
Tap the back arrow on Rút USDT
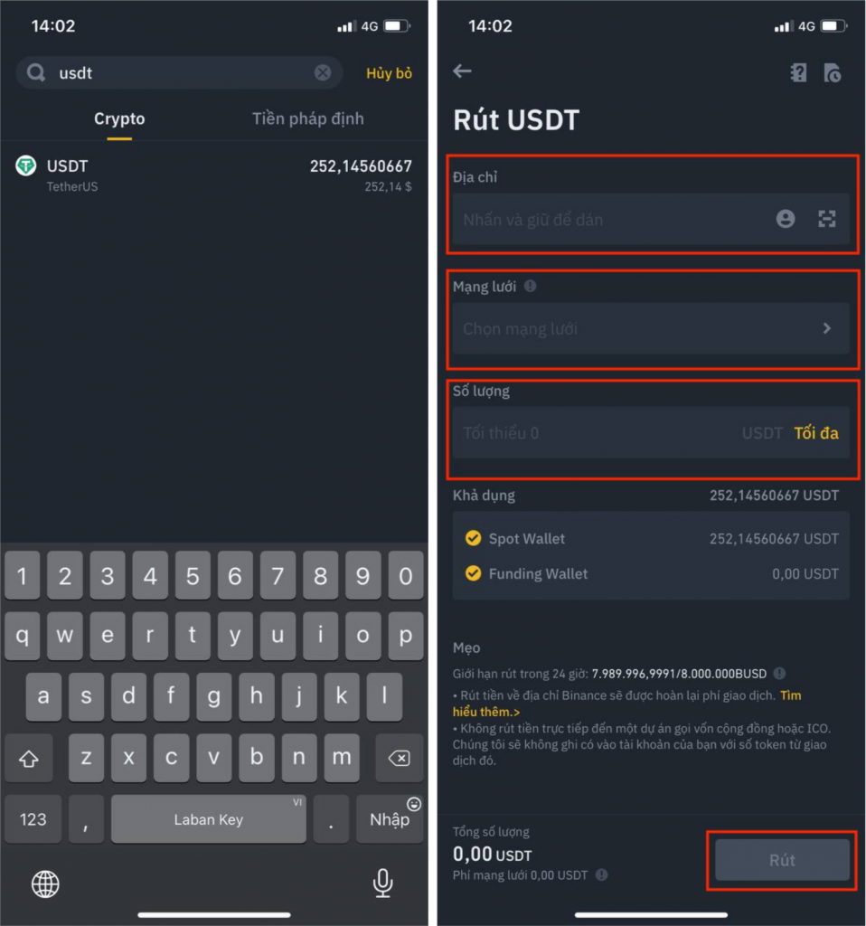(x=462, y=71)
